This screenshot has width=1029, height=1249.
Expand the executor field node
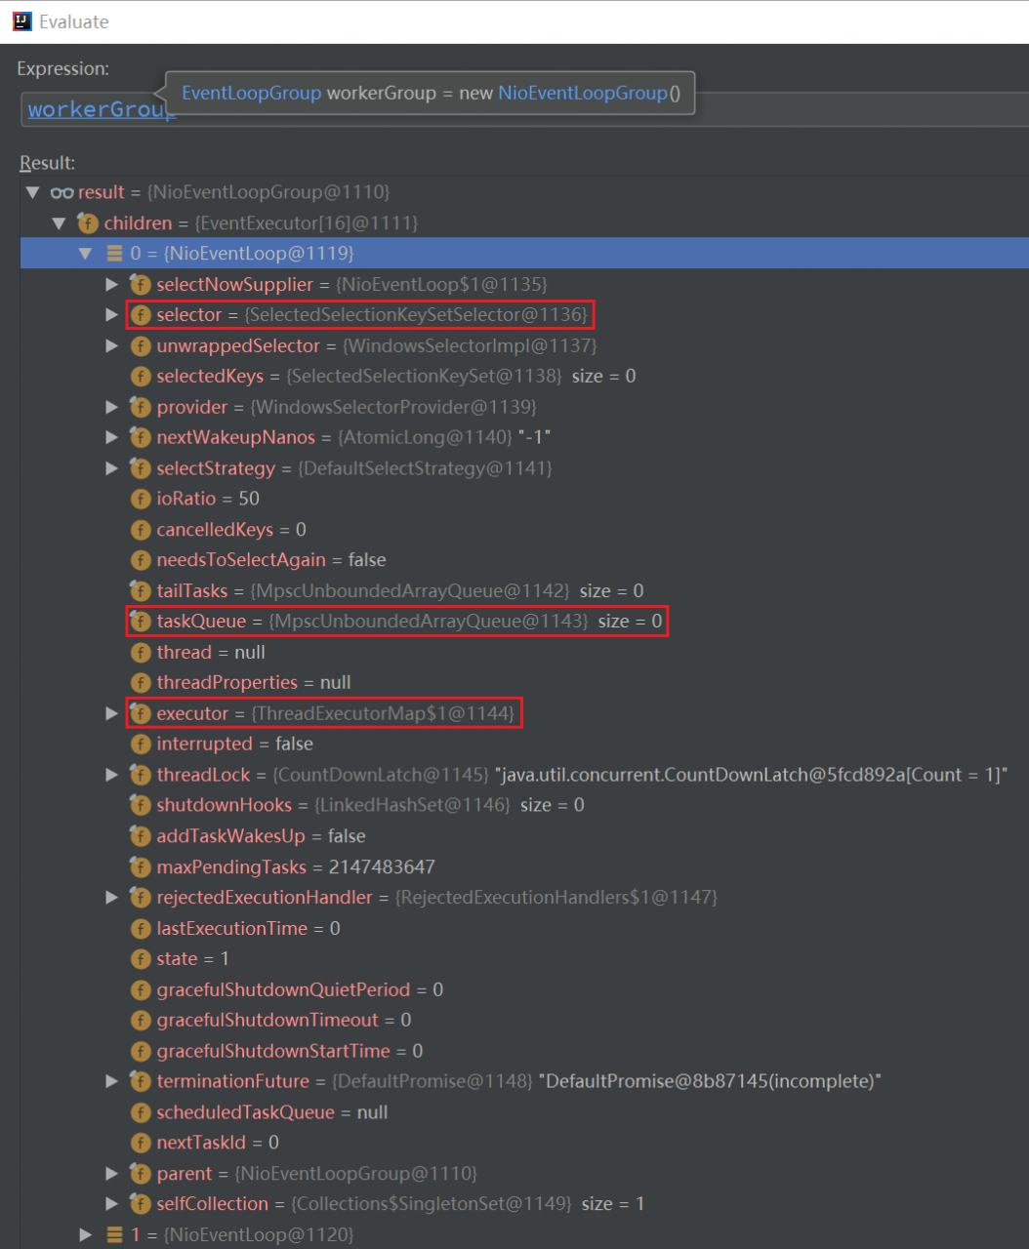(112, 713)
